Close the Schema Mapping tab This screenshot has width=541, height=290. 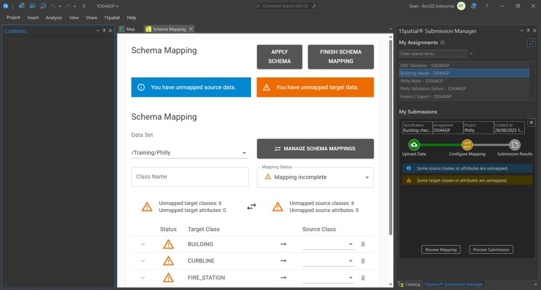click(190, 29)
